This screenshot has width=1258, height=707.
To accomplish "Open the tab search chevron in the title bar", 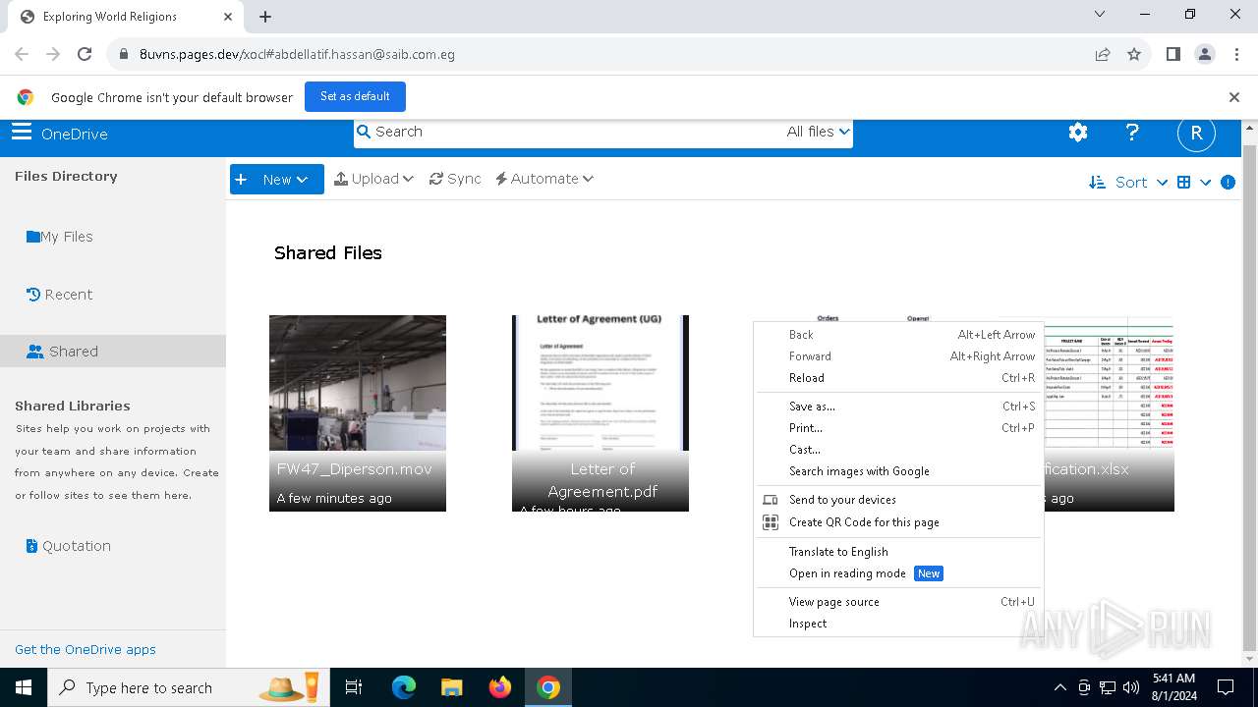I will 1100,15.
